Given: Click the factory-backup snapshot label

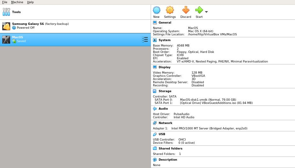Looking at the screenshot, I should tap(57, 24).
